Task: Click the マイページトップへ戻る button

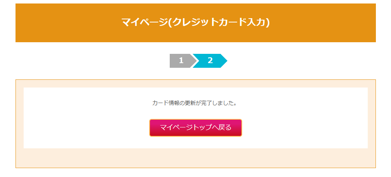Action: pos(196,127)
